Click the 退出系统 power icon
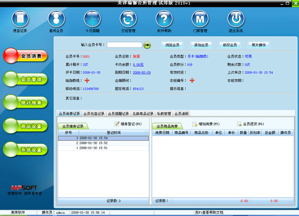This screenshot has width=299, height=216. pyautogui.click(x=236, y=19)
